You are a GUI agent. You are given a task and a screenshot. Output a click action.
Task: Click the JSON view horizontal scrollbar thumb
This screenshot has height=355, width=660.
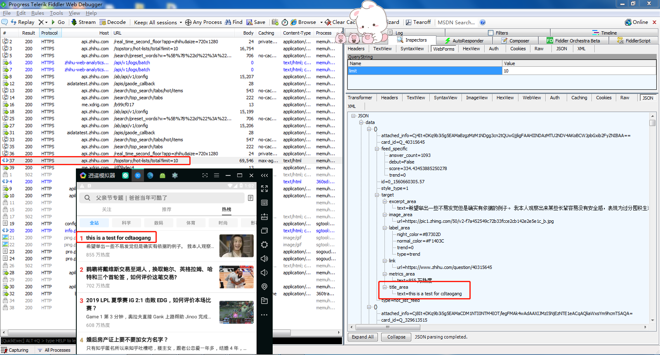(387, 327)
